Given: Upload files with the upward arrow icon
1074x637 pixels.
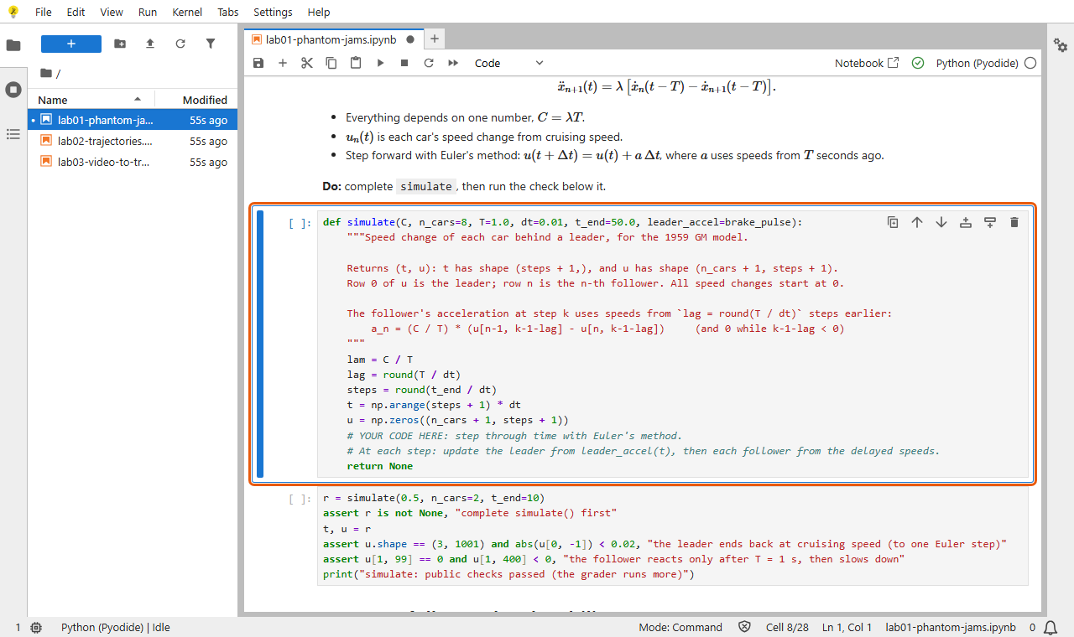Looking at the screenshot, I should pos(150,44).
